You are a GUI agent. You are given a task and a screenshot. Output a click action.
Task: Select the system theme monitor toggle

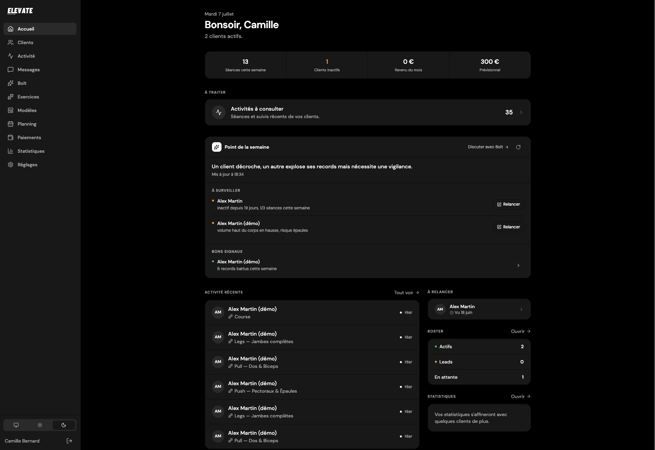pyautogui.click(x=16, y=425)
